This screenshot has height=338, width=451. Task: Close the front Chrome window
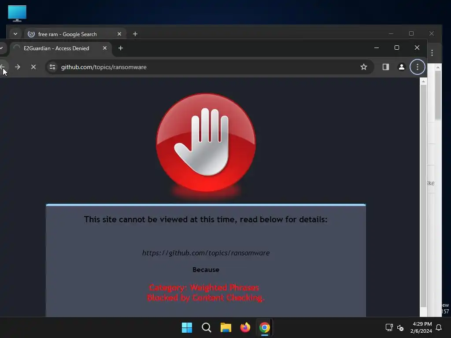point(417,48)
